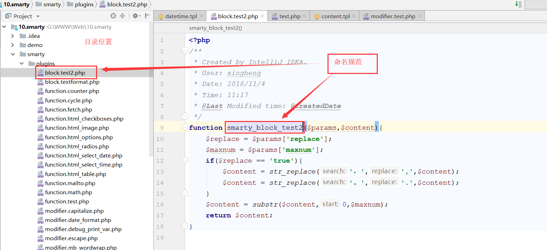Click the substr call on line 16

pos(265,204)
